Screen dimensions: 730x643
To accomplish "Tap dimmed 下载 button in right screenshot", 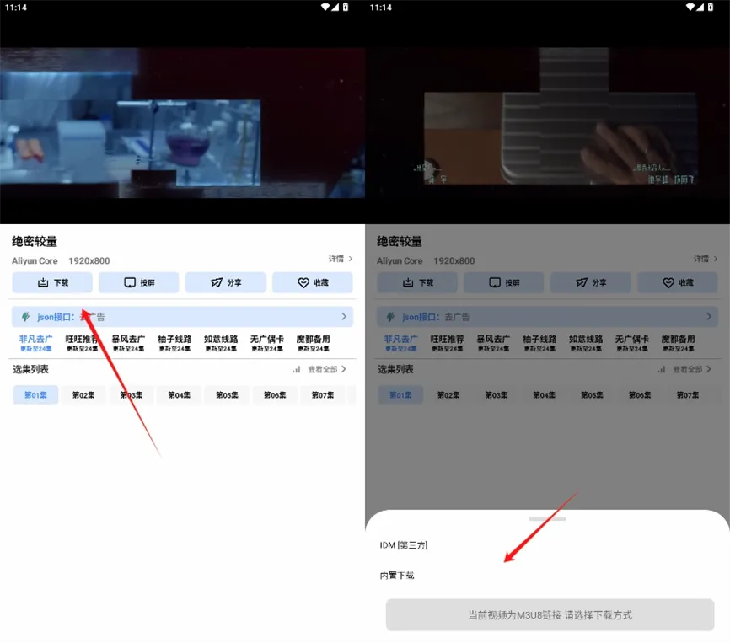I will [417, 282].
